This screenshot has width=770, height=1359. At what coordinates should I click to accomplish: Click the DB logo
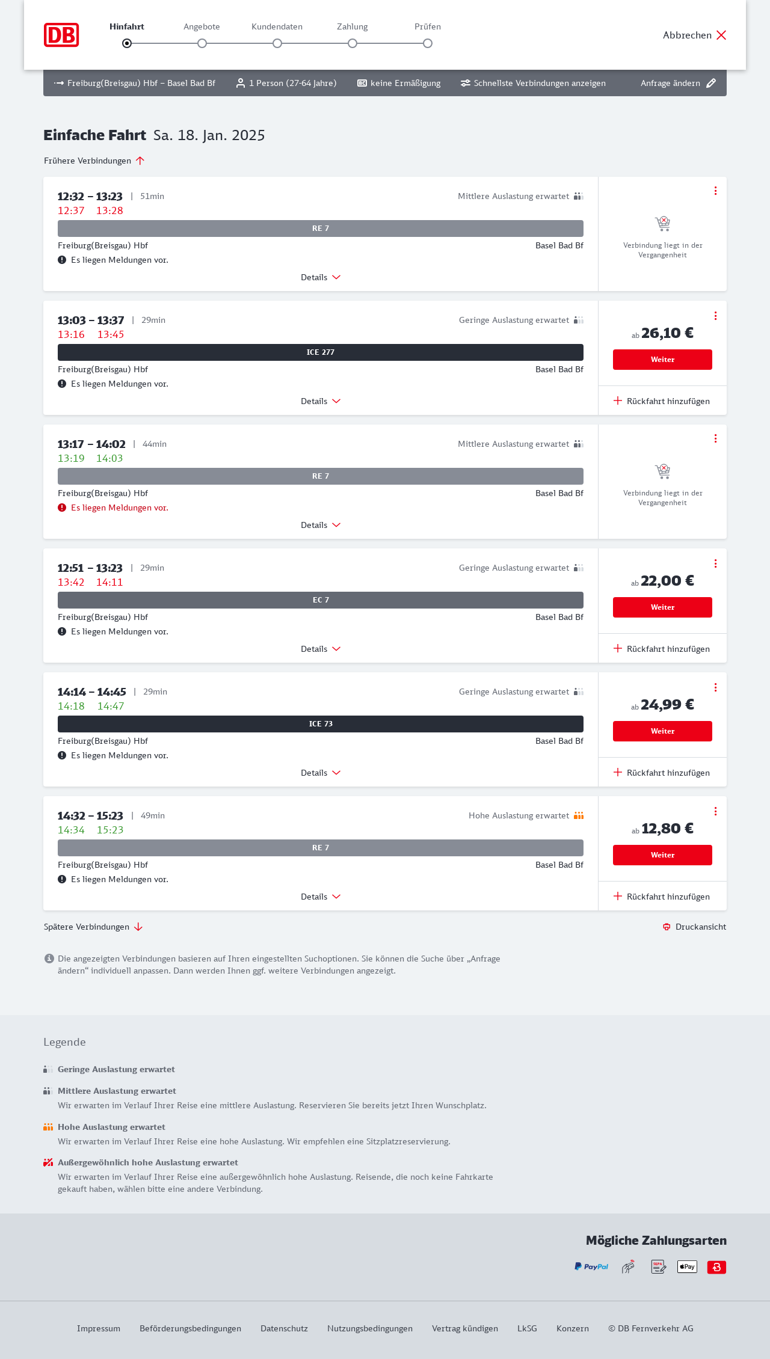61,35
